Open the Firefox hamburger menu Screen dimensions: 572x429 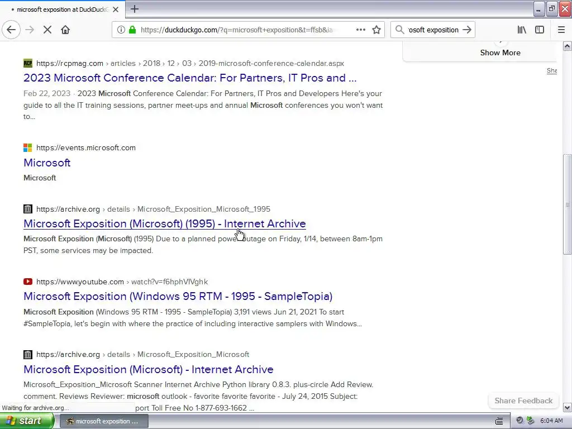(561, 30)
